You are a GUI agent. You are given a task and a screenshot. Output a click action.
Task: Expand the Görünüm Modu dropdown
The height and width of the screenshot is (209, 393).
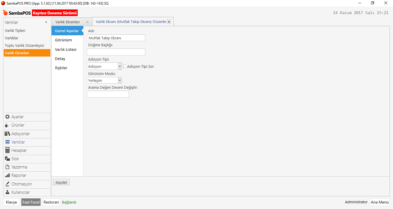pyautogui.click(x=120, y=80)
